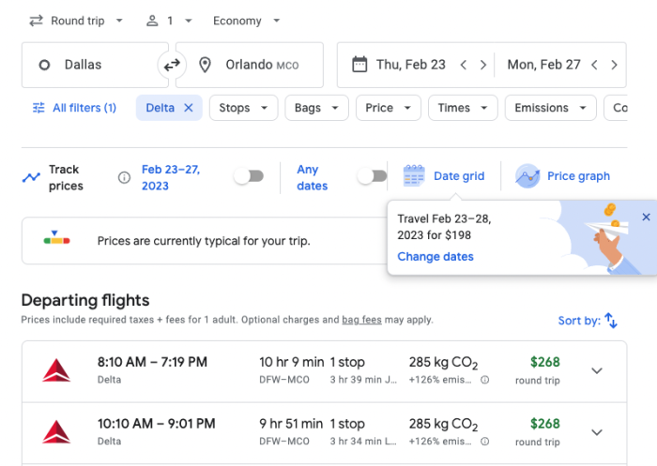Go to previous departure date arrow

[x=464, y=65]
